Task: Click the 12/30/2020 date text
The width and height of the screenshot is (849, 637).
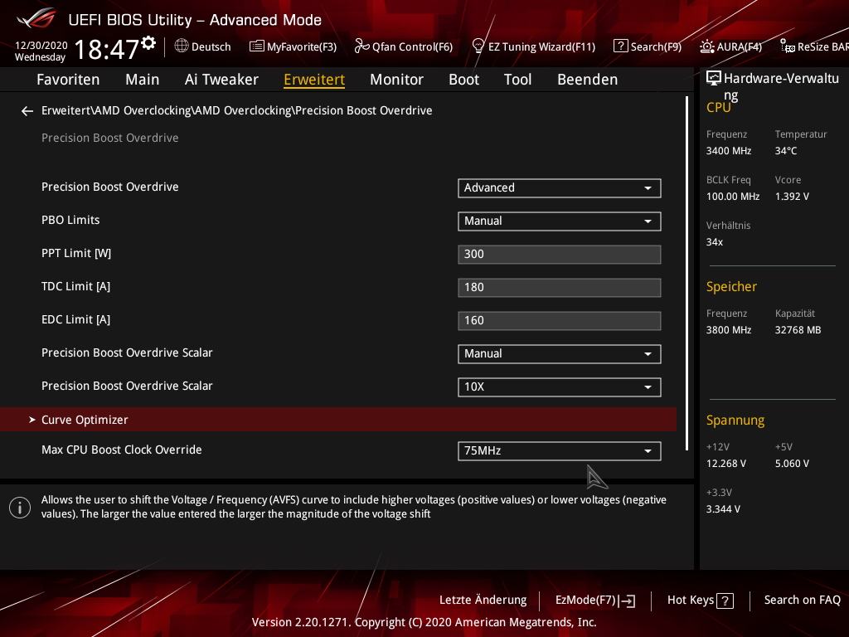Action: [x=41, y=45]
